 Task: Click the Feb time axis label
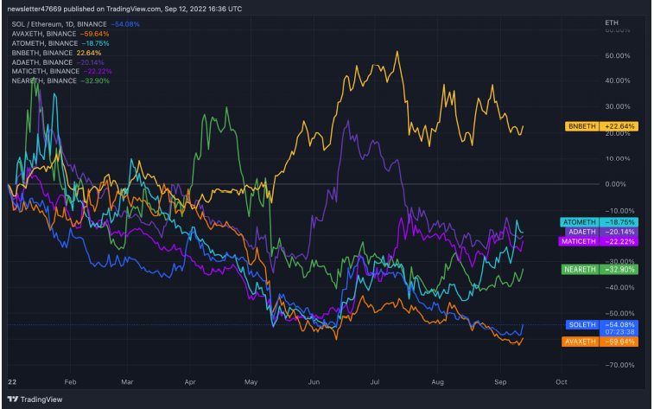pyautogui.click(x=70, y=382)
